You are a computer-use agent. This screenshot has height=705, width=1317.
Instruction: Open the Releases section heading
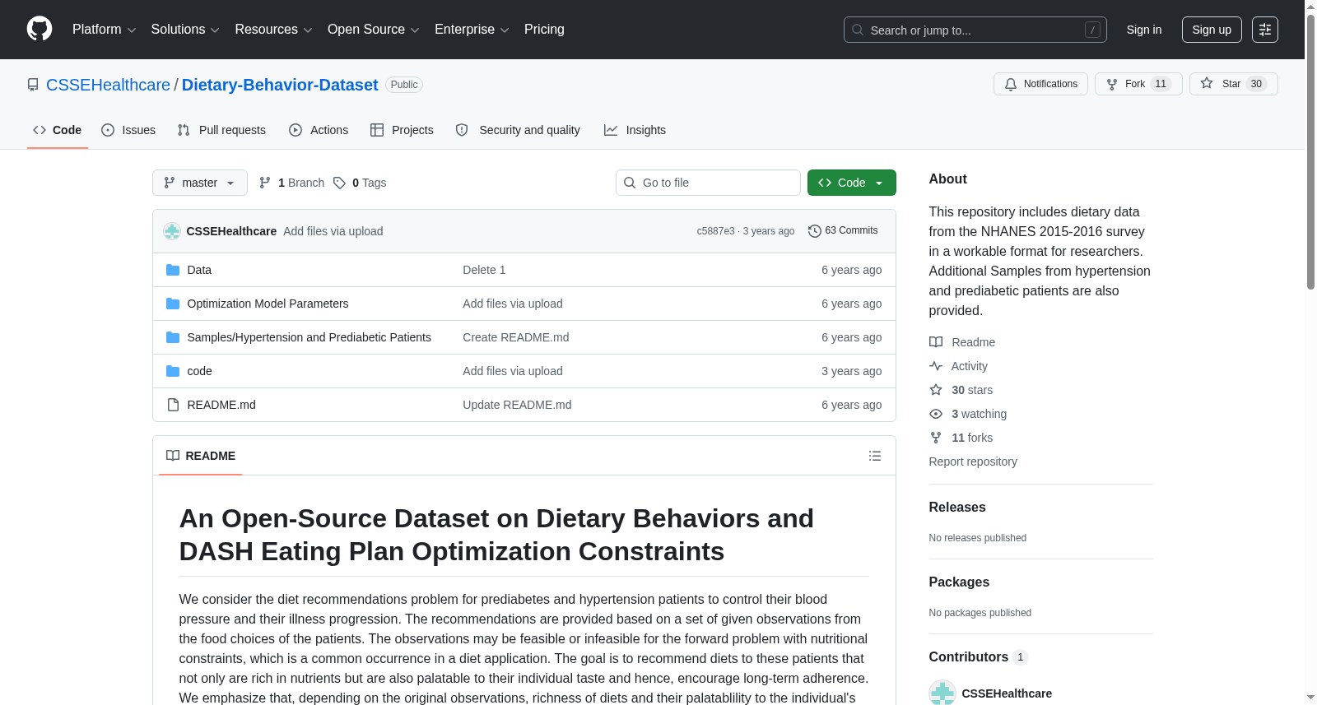point(957,508)
